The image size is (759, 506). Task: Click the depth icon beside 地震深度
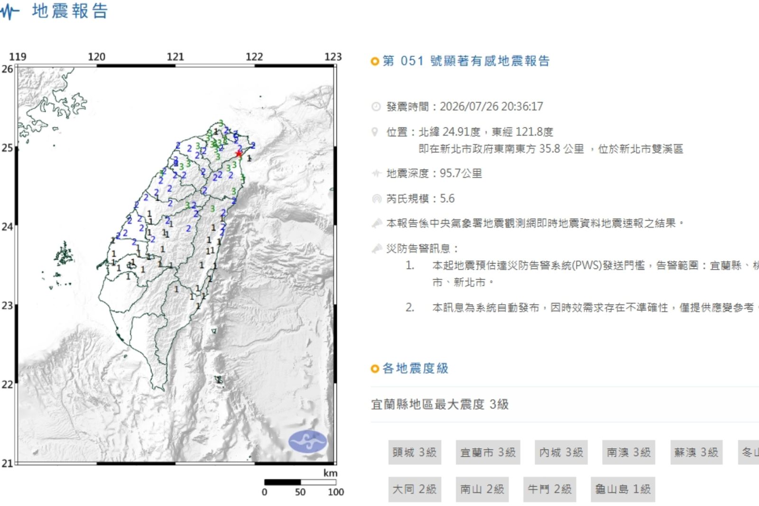[x=377, y=173]
